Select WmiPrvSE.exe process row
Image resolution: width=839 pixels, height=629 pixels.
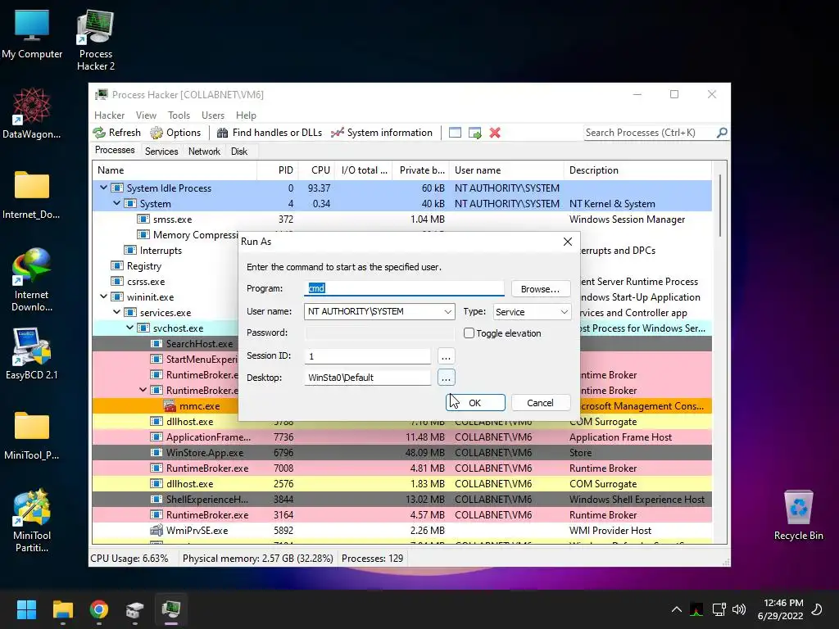(x=401, y=531)
